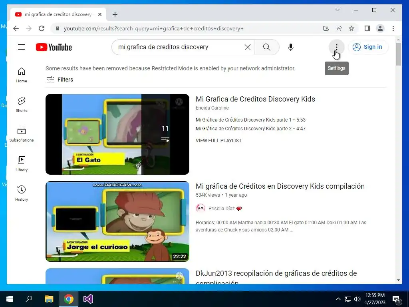Image resolution: width=409 pixels, height=307 pixels.
Task: Open Discovery Kids compilación video title
Action: coord(280,186)
